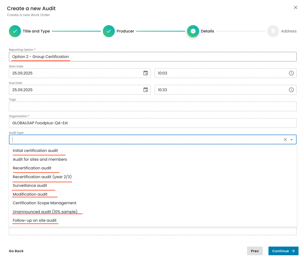Click the Producer step checkmark icon

[109, 31]
